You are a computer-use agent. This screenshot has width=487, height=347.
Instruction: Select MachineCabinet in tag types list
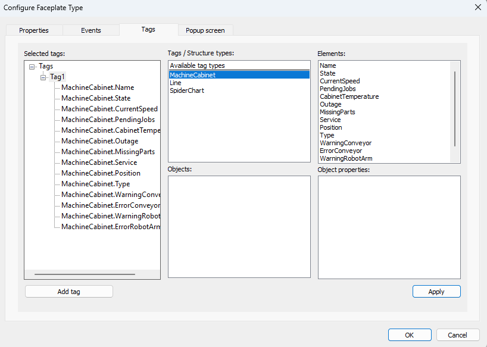(192, 76)
